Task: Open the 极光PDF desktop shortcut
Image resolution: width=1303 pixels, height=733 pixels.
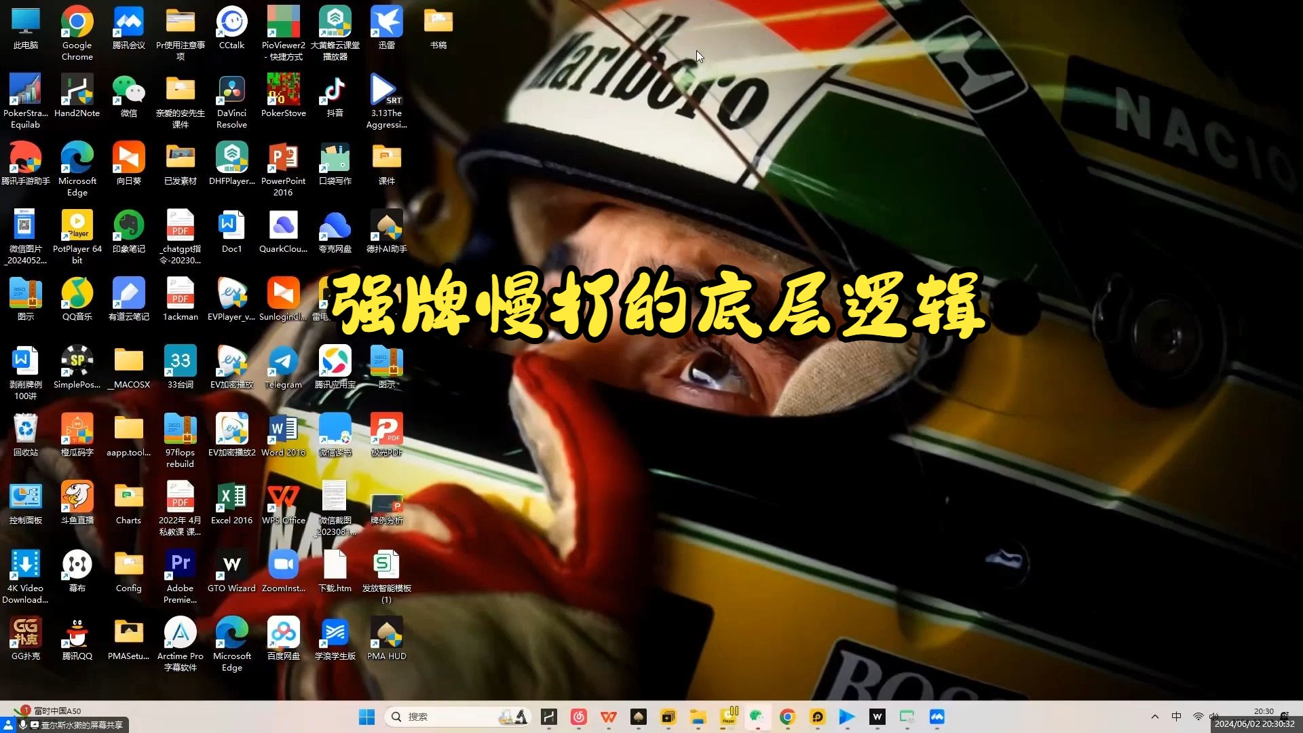Action: click(x=386, y=436)
